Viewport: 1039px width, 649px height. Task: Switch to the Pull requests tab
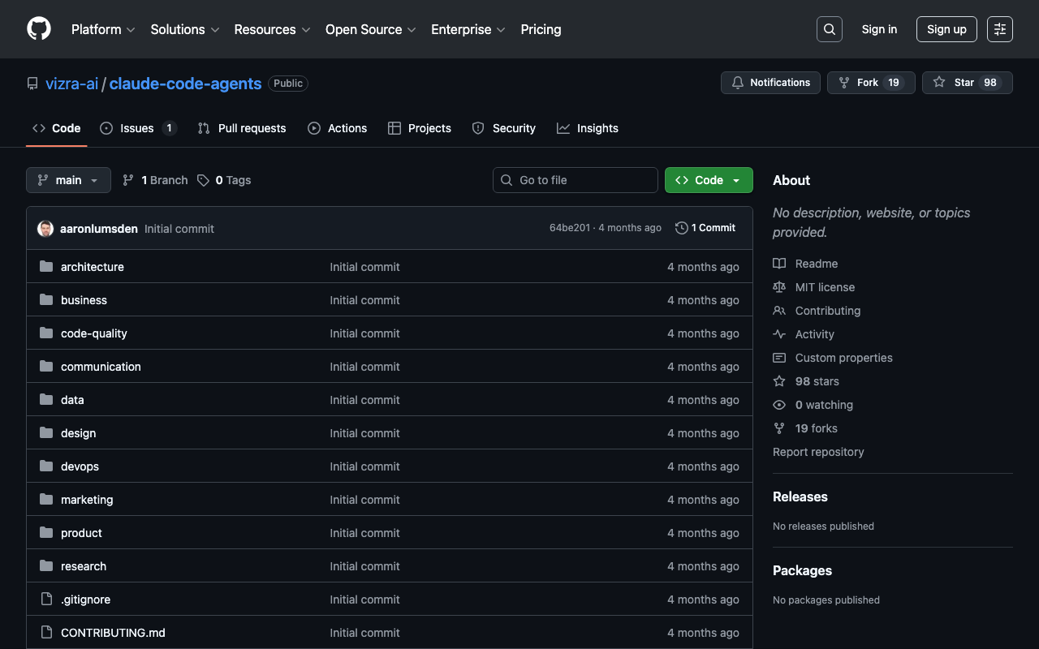(242, 128)
